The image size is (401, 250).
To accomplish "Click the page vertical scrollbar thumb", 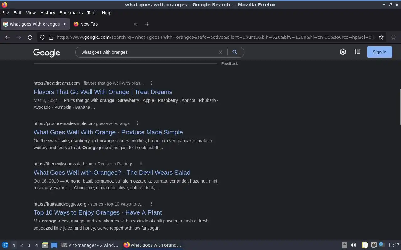I will [x=399, y=107].
